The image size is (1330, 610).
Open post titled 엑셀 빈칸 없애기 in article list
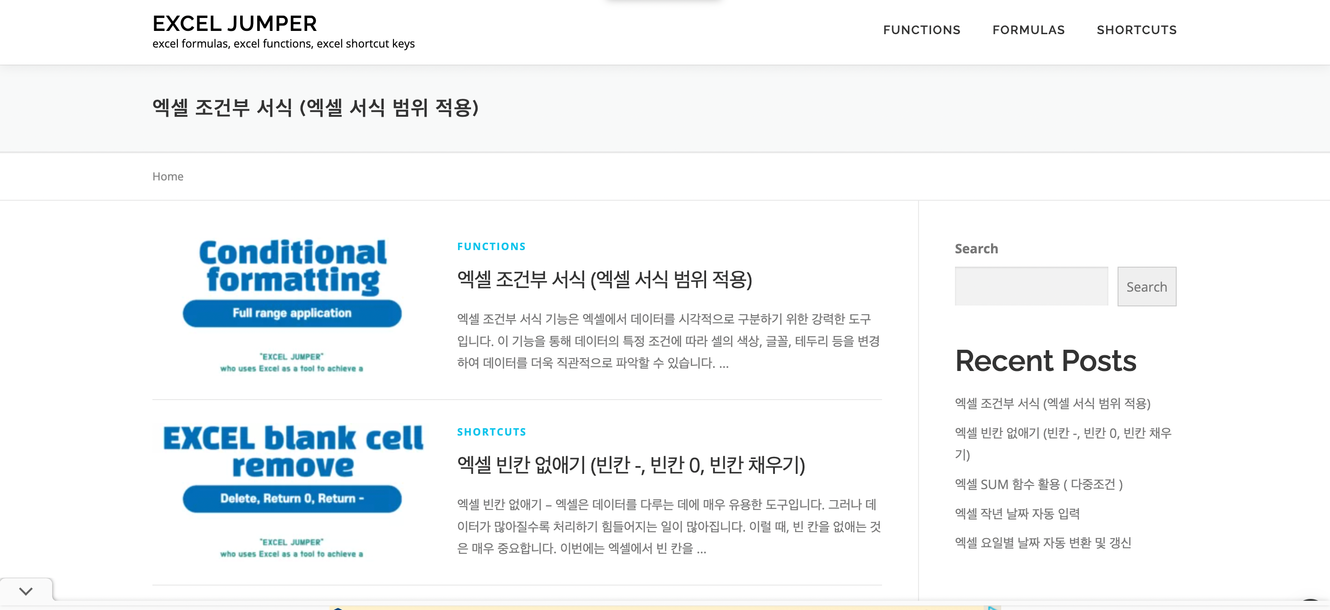click(631, 465)
